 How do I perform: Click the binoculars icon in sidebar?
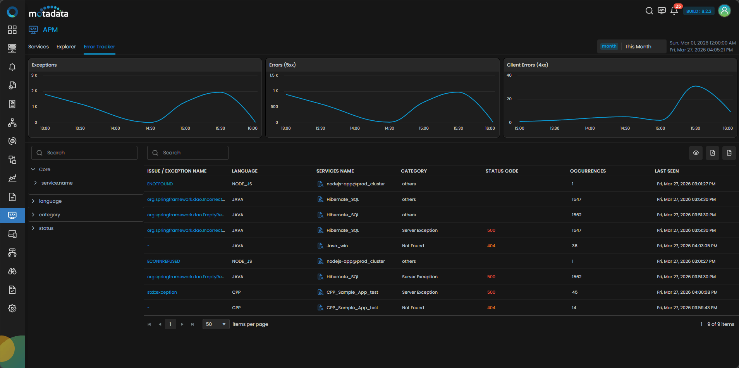click(x=12, y=271)
